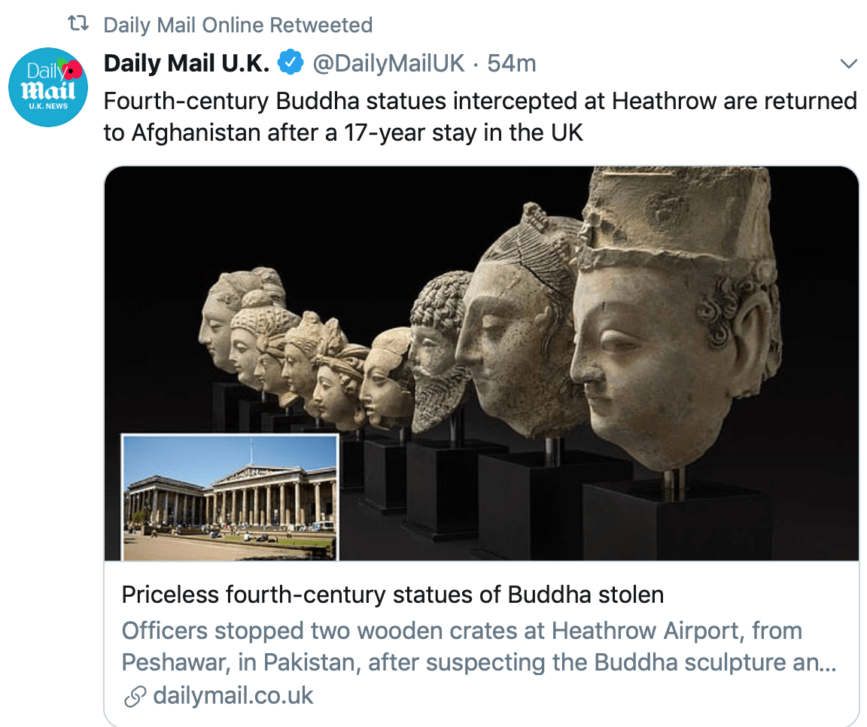Click the retweet icon beside Daily Mail Online Retweeted
Image resolution: width=867 pixels, height=727 pixels.
(78, 24)
